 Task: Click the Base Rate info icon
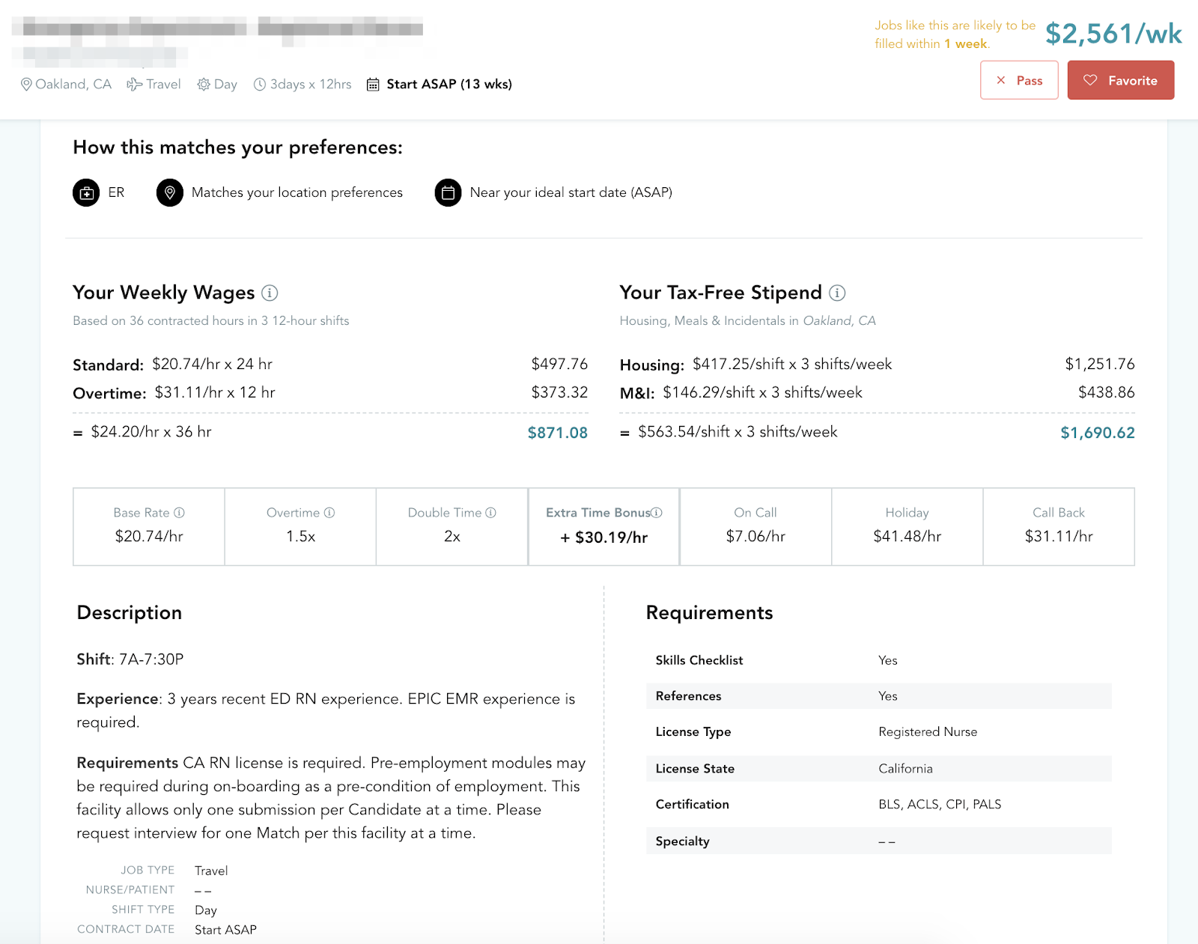[179, 513]
